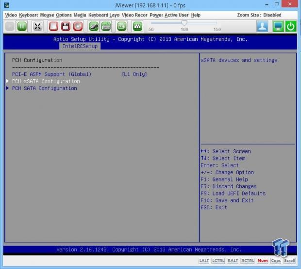This screenshot has width=301, height=269.
Task: Open the Options menu
Action: click(x=64, y=15)
